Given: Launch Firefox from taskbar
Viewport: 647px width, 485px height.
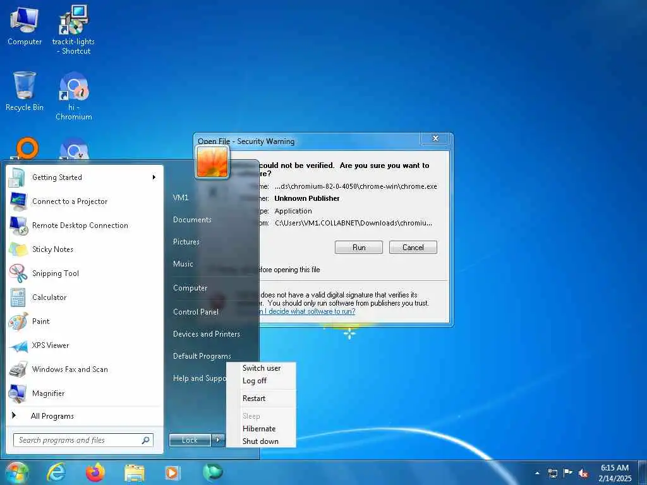Looking at the screenshot, I should coord(95,472).
